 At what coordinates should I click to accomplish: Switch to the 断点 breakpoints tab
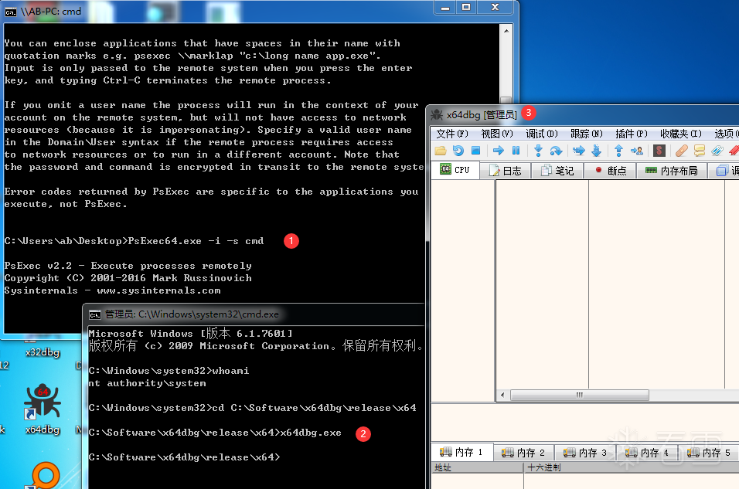pyautogui.click(x=611, y=171)
